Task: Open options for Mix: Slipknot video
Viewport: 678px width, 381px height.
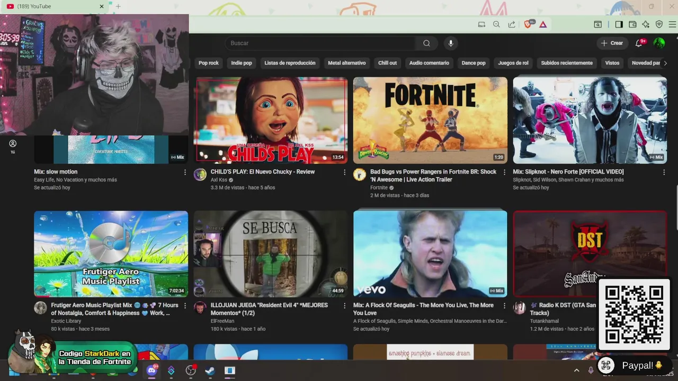Action: pyautogui.click(x=664, y=172)
